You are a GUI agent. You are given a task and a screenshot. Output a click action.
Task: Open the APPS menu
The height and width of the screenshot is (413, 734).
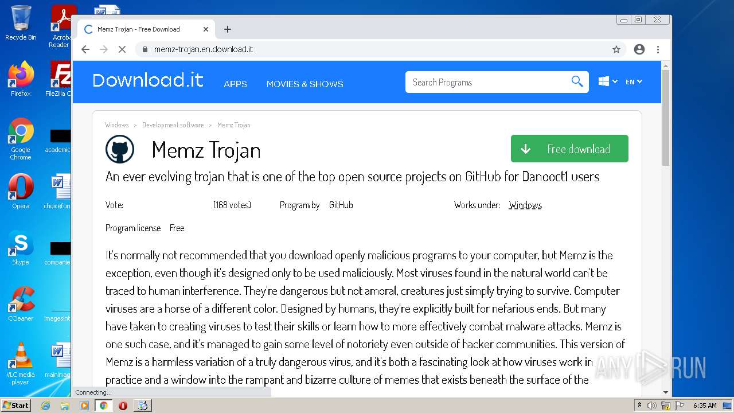[235, 84]
